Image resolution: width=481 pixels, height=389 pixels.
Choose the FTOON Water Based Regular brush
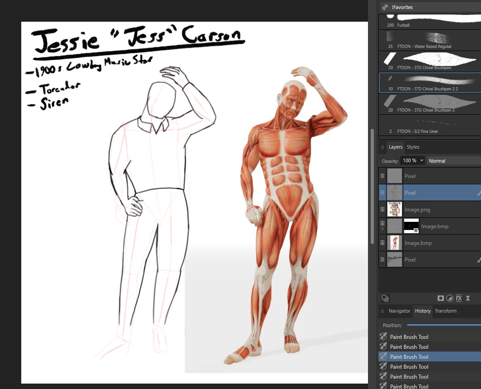(430, 41)
